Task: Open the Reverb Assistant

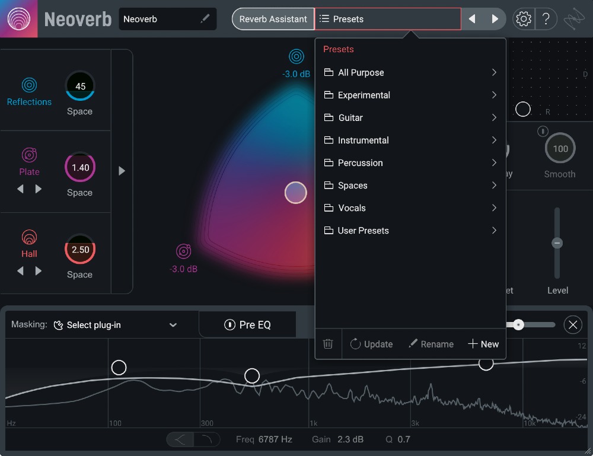Action: click(273, 18)
